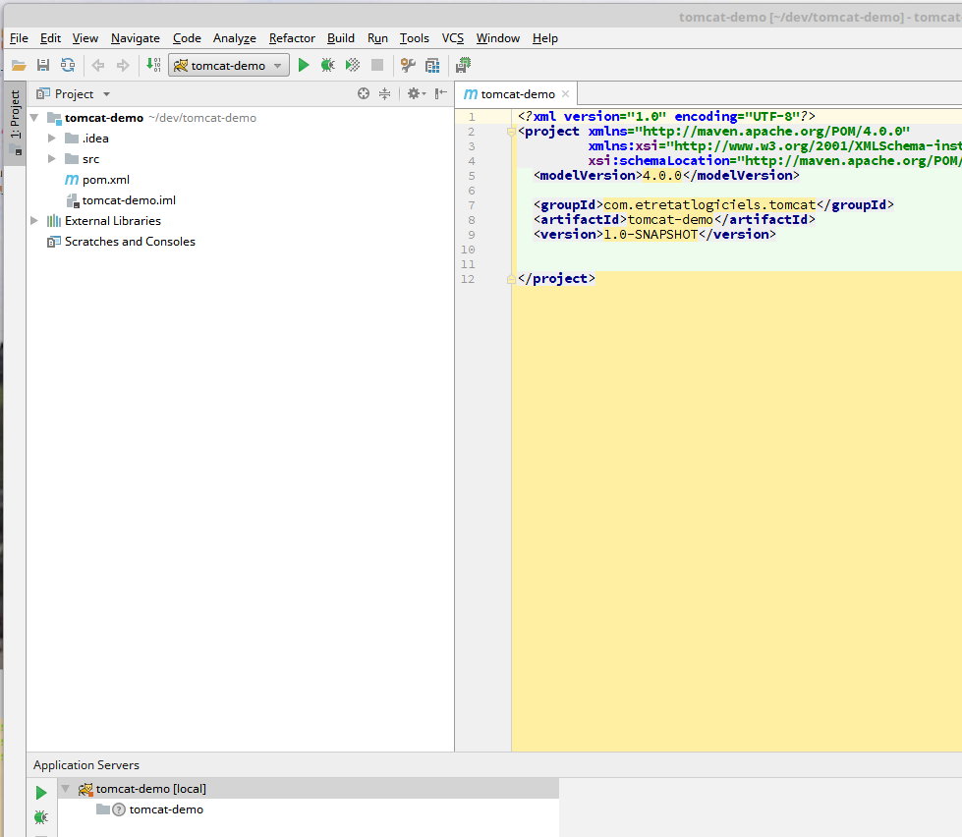Viewport: 962px width, 837px height.
Task: Click the green chip SDK icon in toolbar
Action: tap(463, 65)
